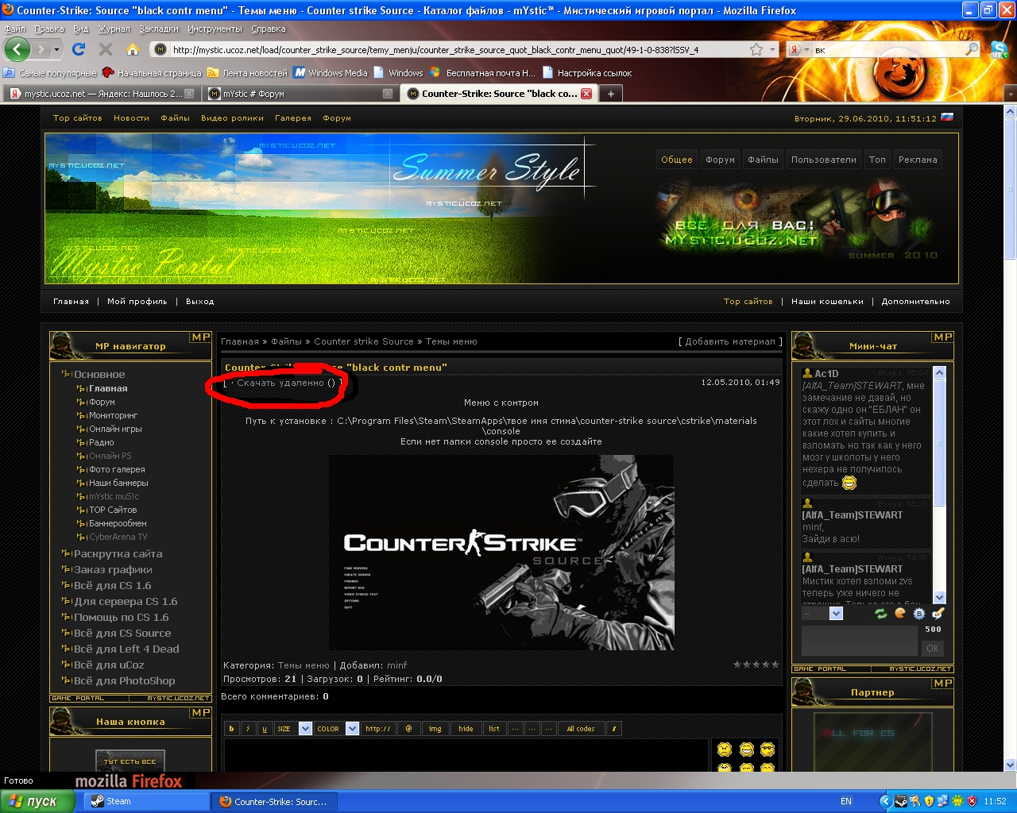The width and height of the screenshot is (1017, 813).
Task: Click the hide BB code button
Action: pos(466,728)
